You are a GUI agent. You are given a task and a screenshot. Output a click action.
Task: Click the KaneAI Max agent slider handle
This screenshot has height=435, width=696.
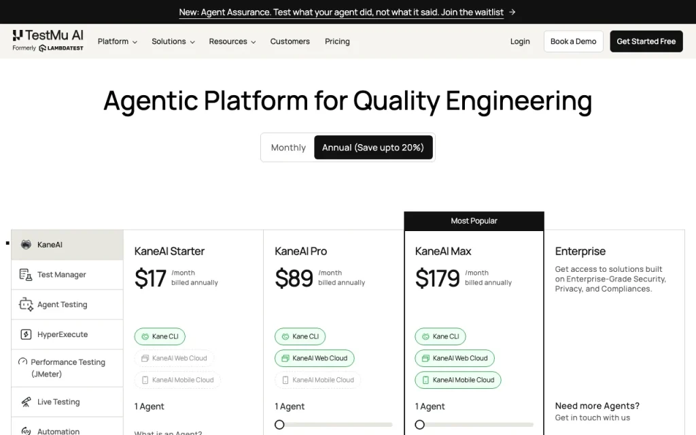pyautogui.click(x=419, y=425)
